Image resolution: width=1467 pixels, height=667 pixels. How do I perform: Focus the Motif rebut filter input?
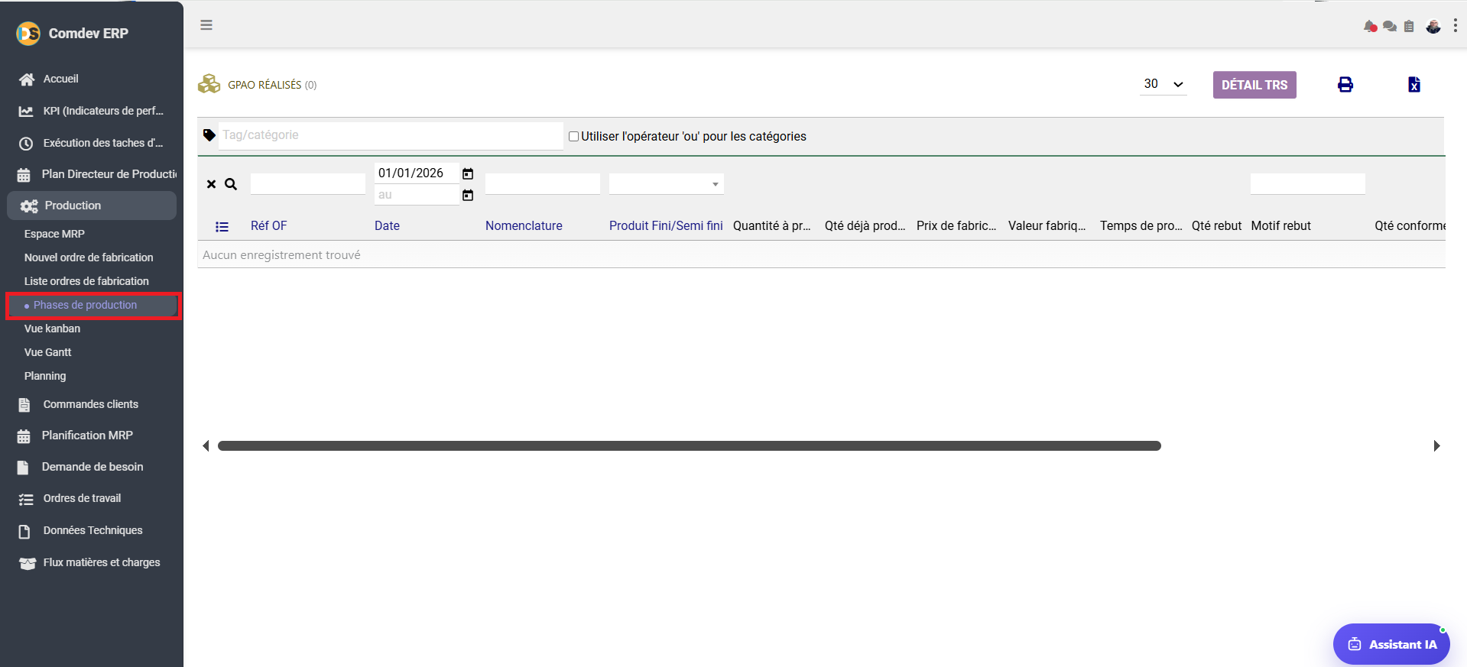point(1308,184)
